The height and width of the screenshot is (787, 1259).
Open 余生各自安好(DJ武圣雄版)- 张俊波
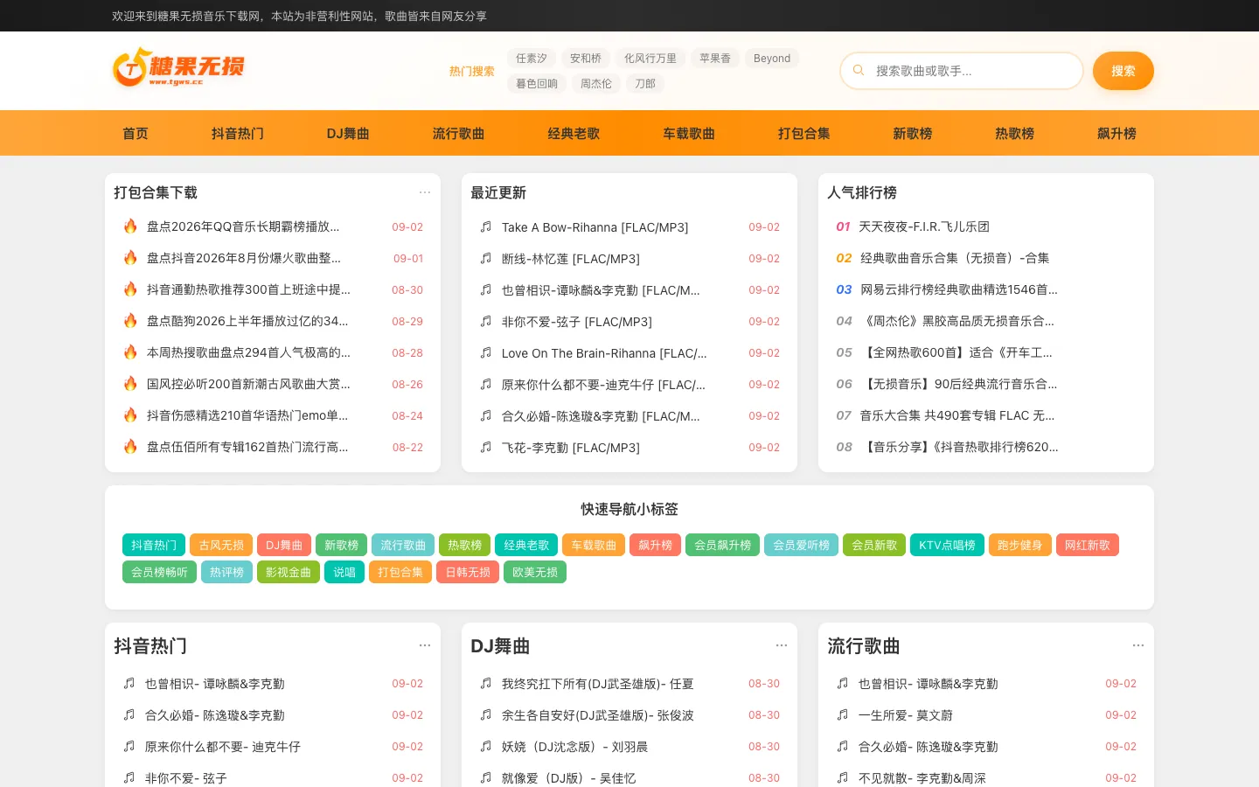click(x=598, y=714)
